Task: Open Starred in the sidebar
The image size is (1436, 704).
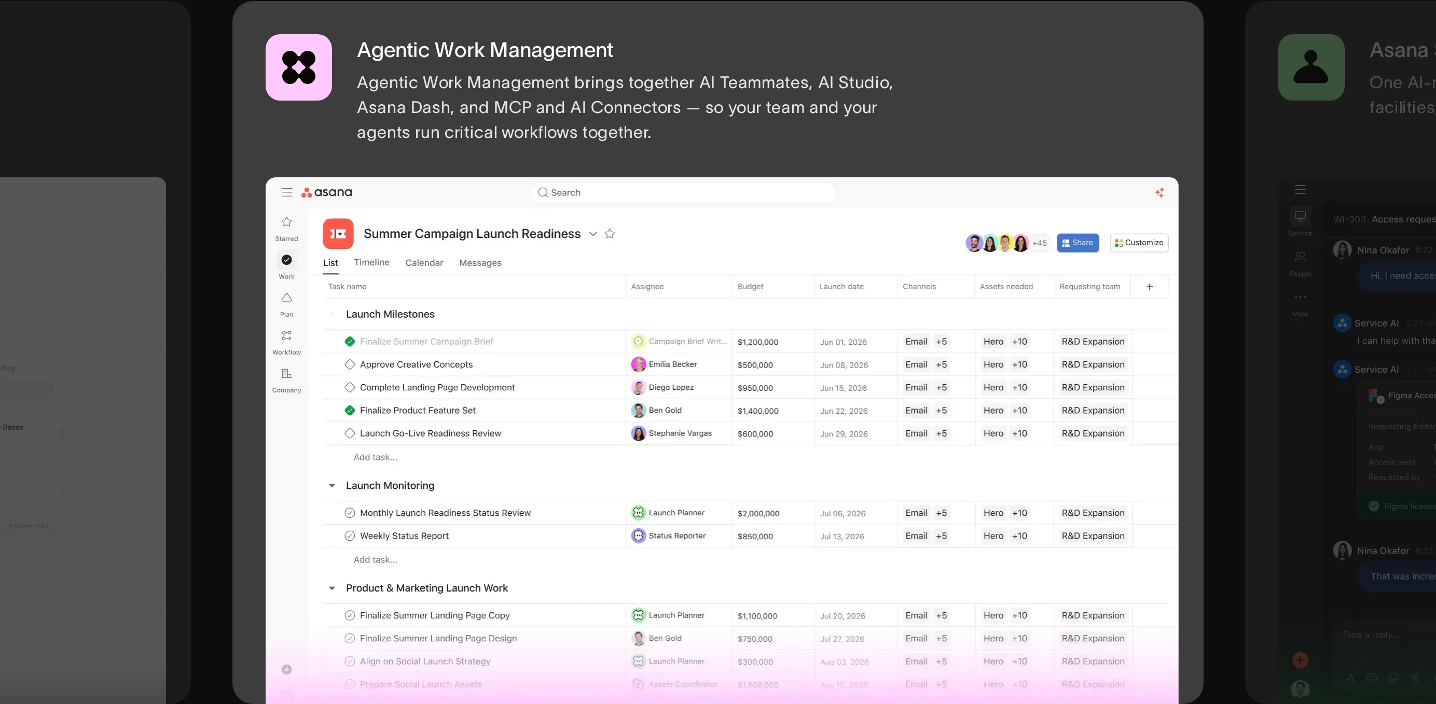Action: [x=286, y=228]
